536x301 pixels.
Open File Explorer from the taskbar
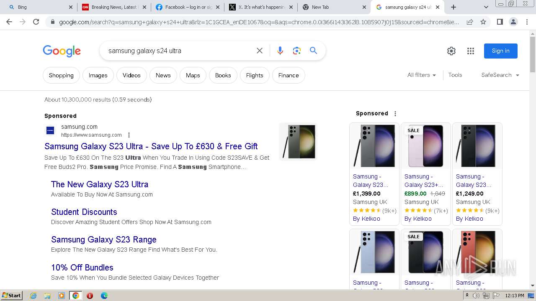47,296
